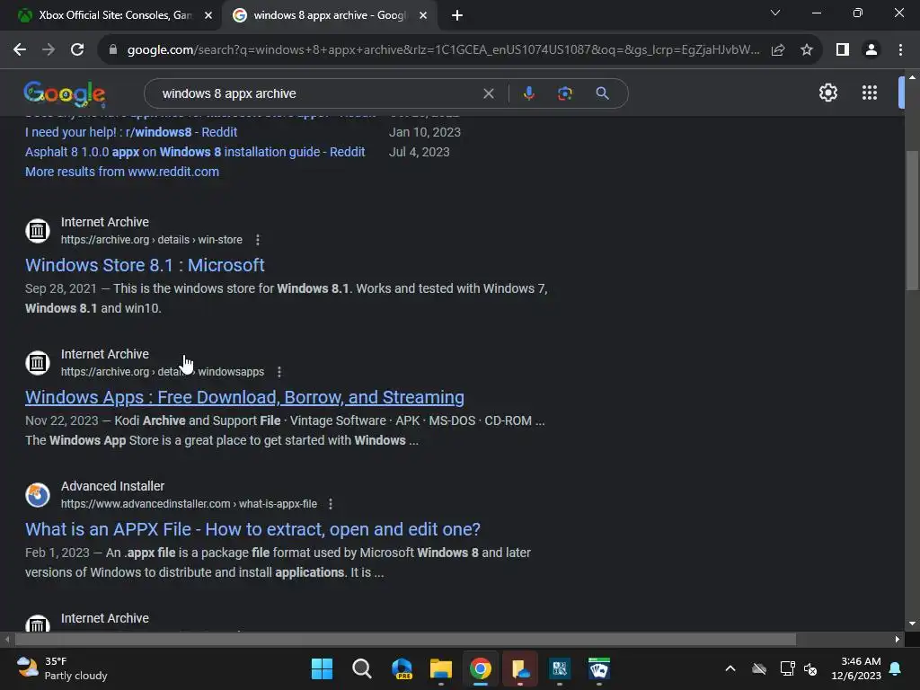Switch to Chrome in the taskbar
The width and height of the screenshot is (920, 690).
tap(481, 668)
